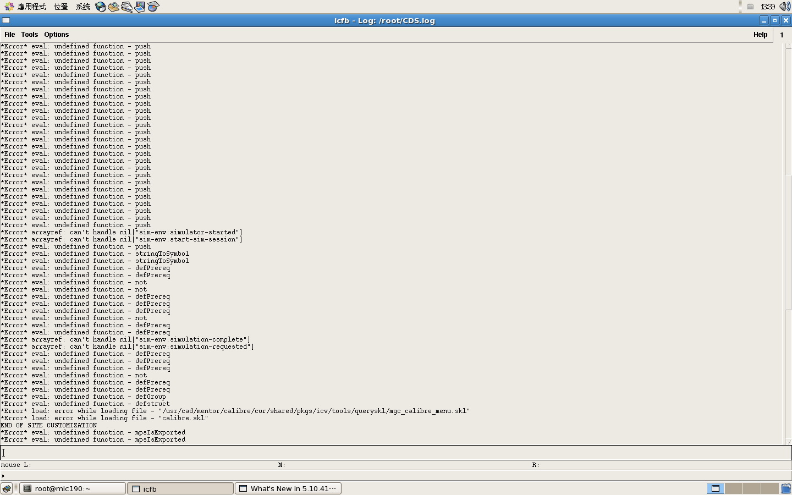The width and height of the screenshot is (792, 495).
Task: Switch to the fourth workspace
Action: coord(770,488)
